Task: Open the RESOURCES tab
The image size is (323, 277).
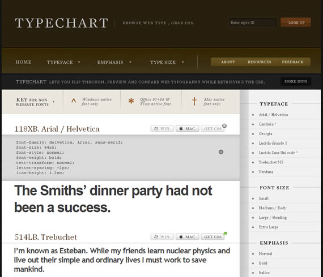Action: click(x=260, y=62)
